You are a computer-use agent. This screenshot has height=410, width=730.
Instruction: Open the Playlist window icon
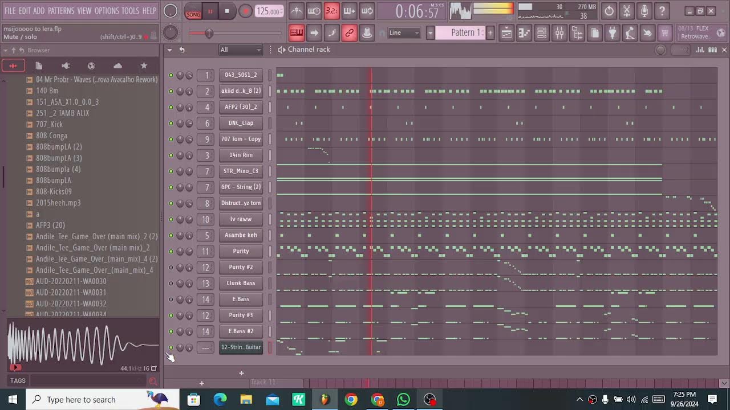pyautogui.click(x=506, y=33)
